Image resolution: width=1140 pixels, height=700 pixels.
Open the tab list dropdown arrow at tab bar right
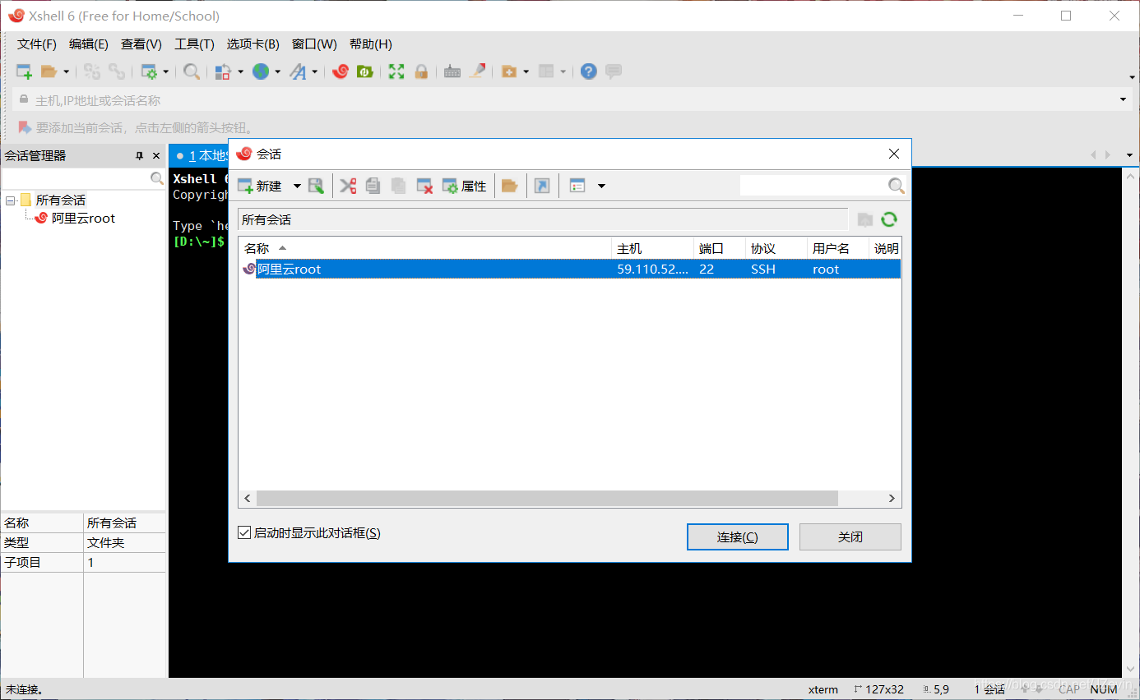1129,155
